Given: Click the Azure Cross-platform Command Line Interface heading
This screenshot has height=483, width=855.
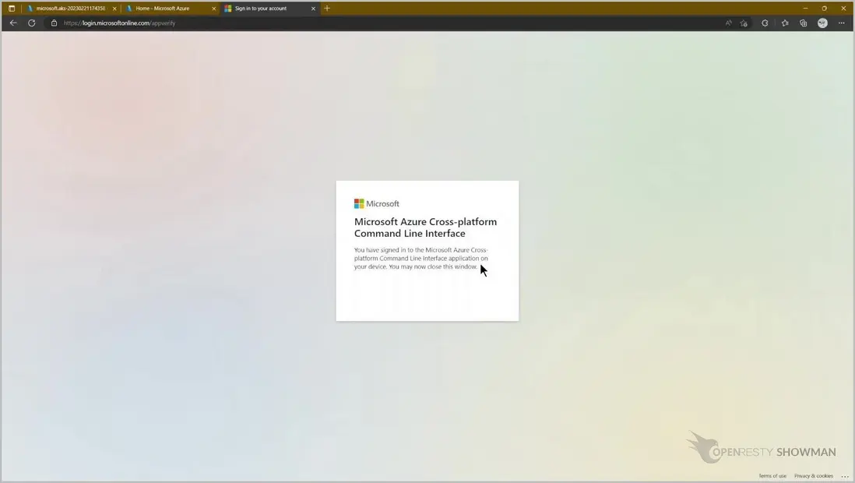Looking at the screenshot, I should (x=425, y=227).
